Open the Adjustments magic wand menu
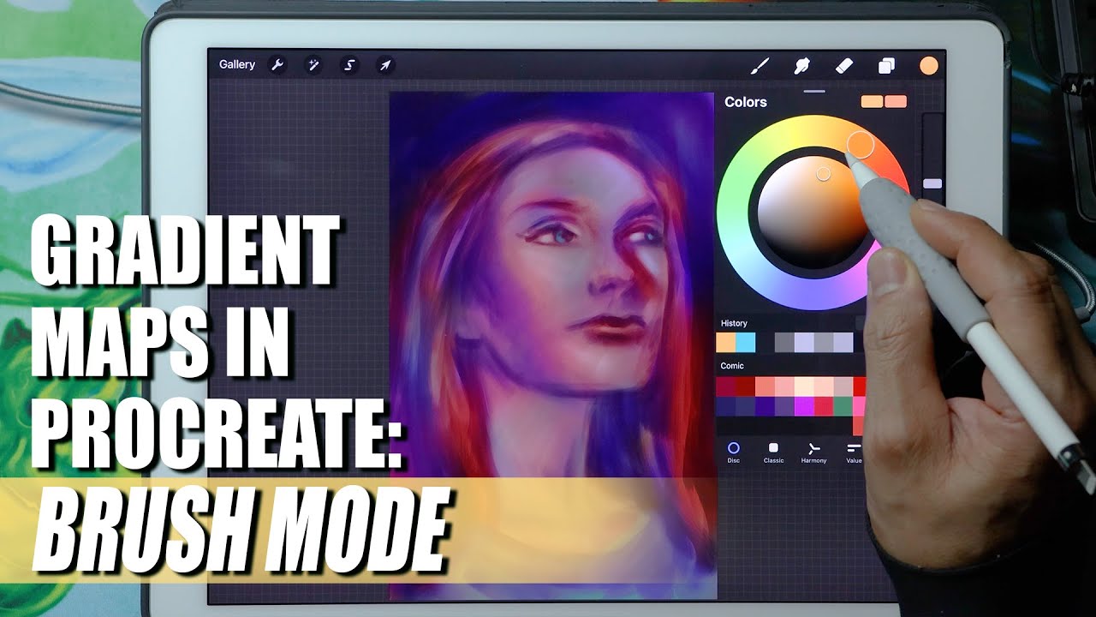This screenshot has height=617, width=1096. 313,64
